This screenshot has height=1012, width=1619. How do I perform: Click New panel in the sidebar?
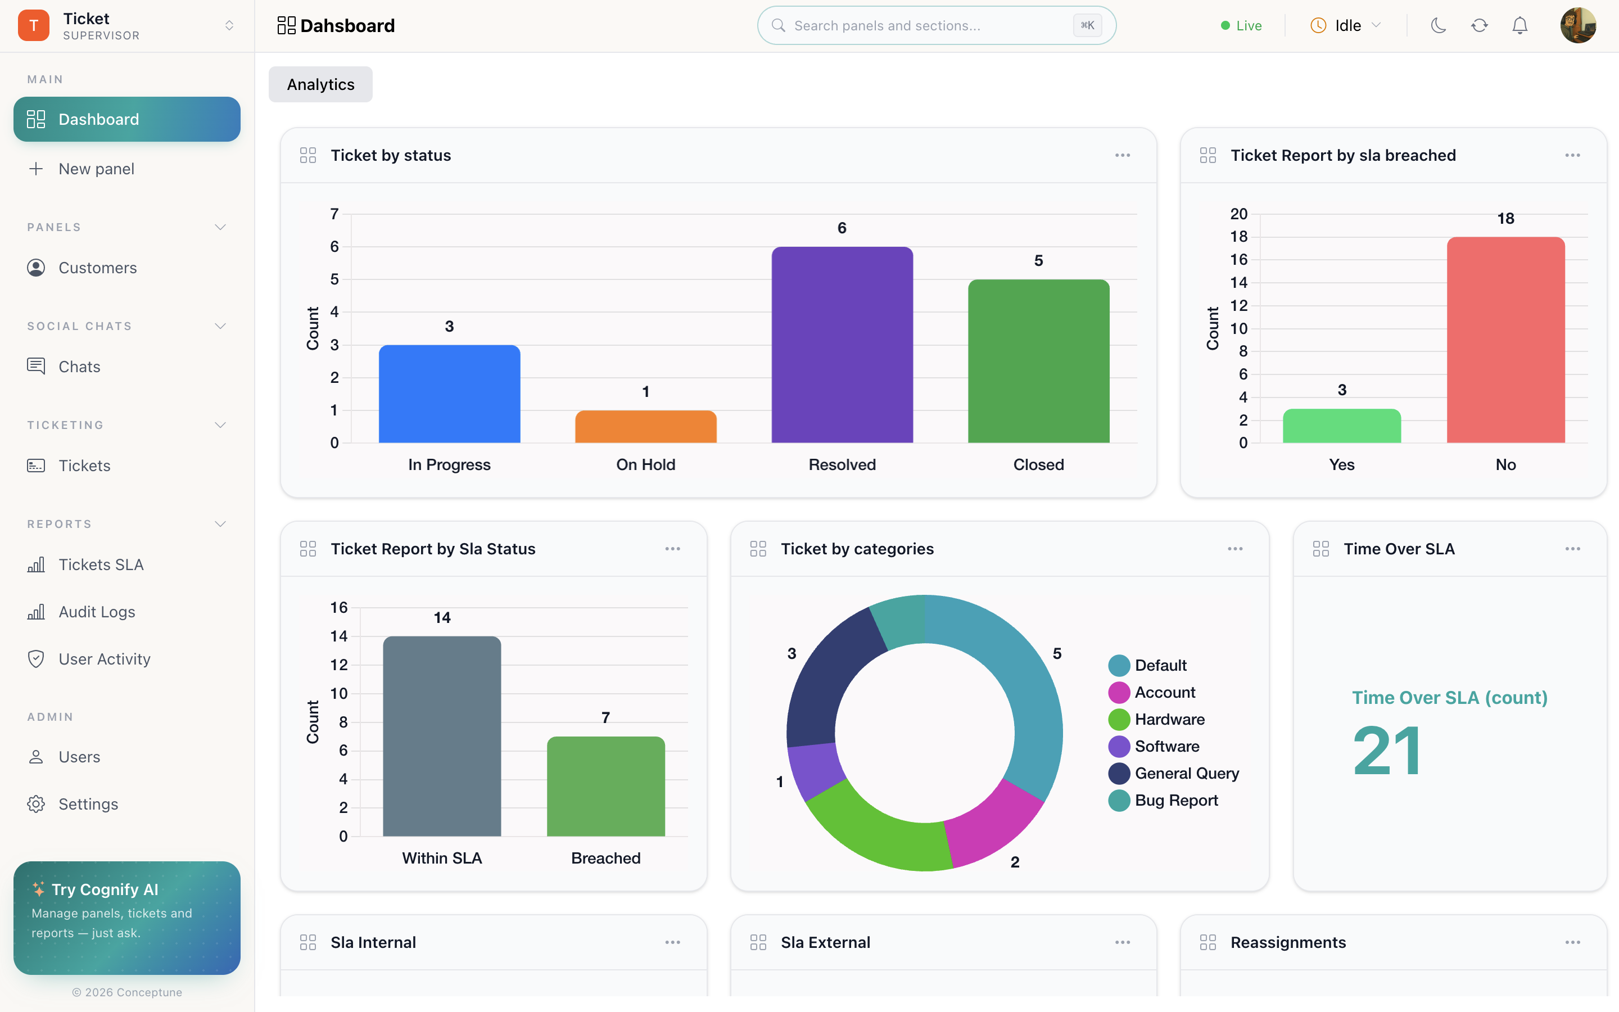point(127,169)
